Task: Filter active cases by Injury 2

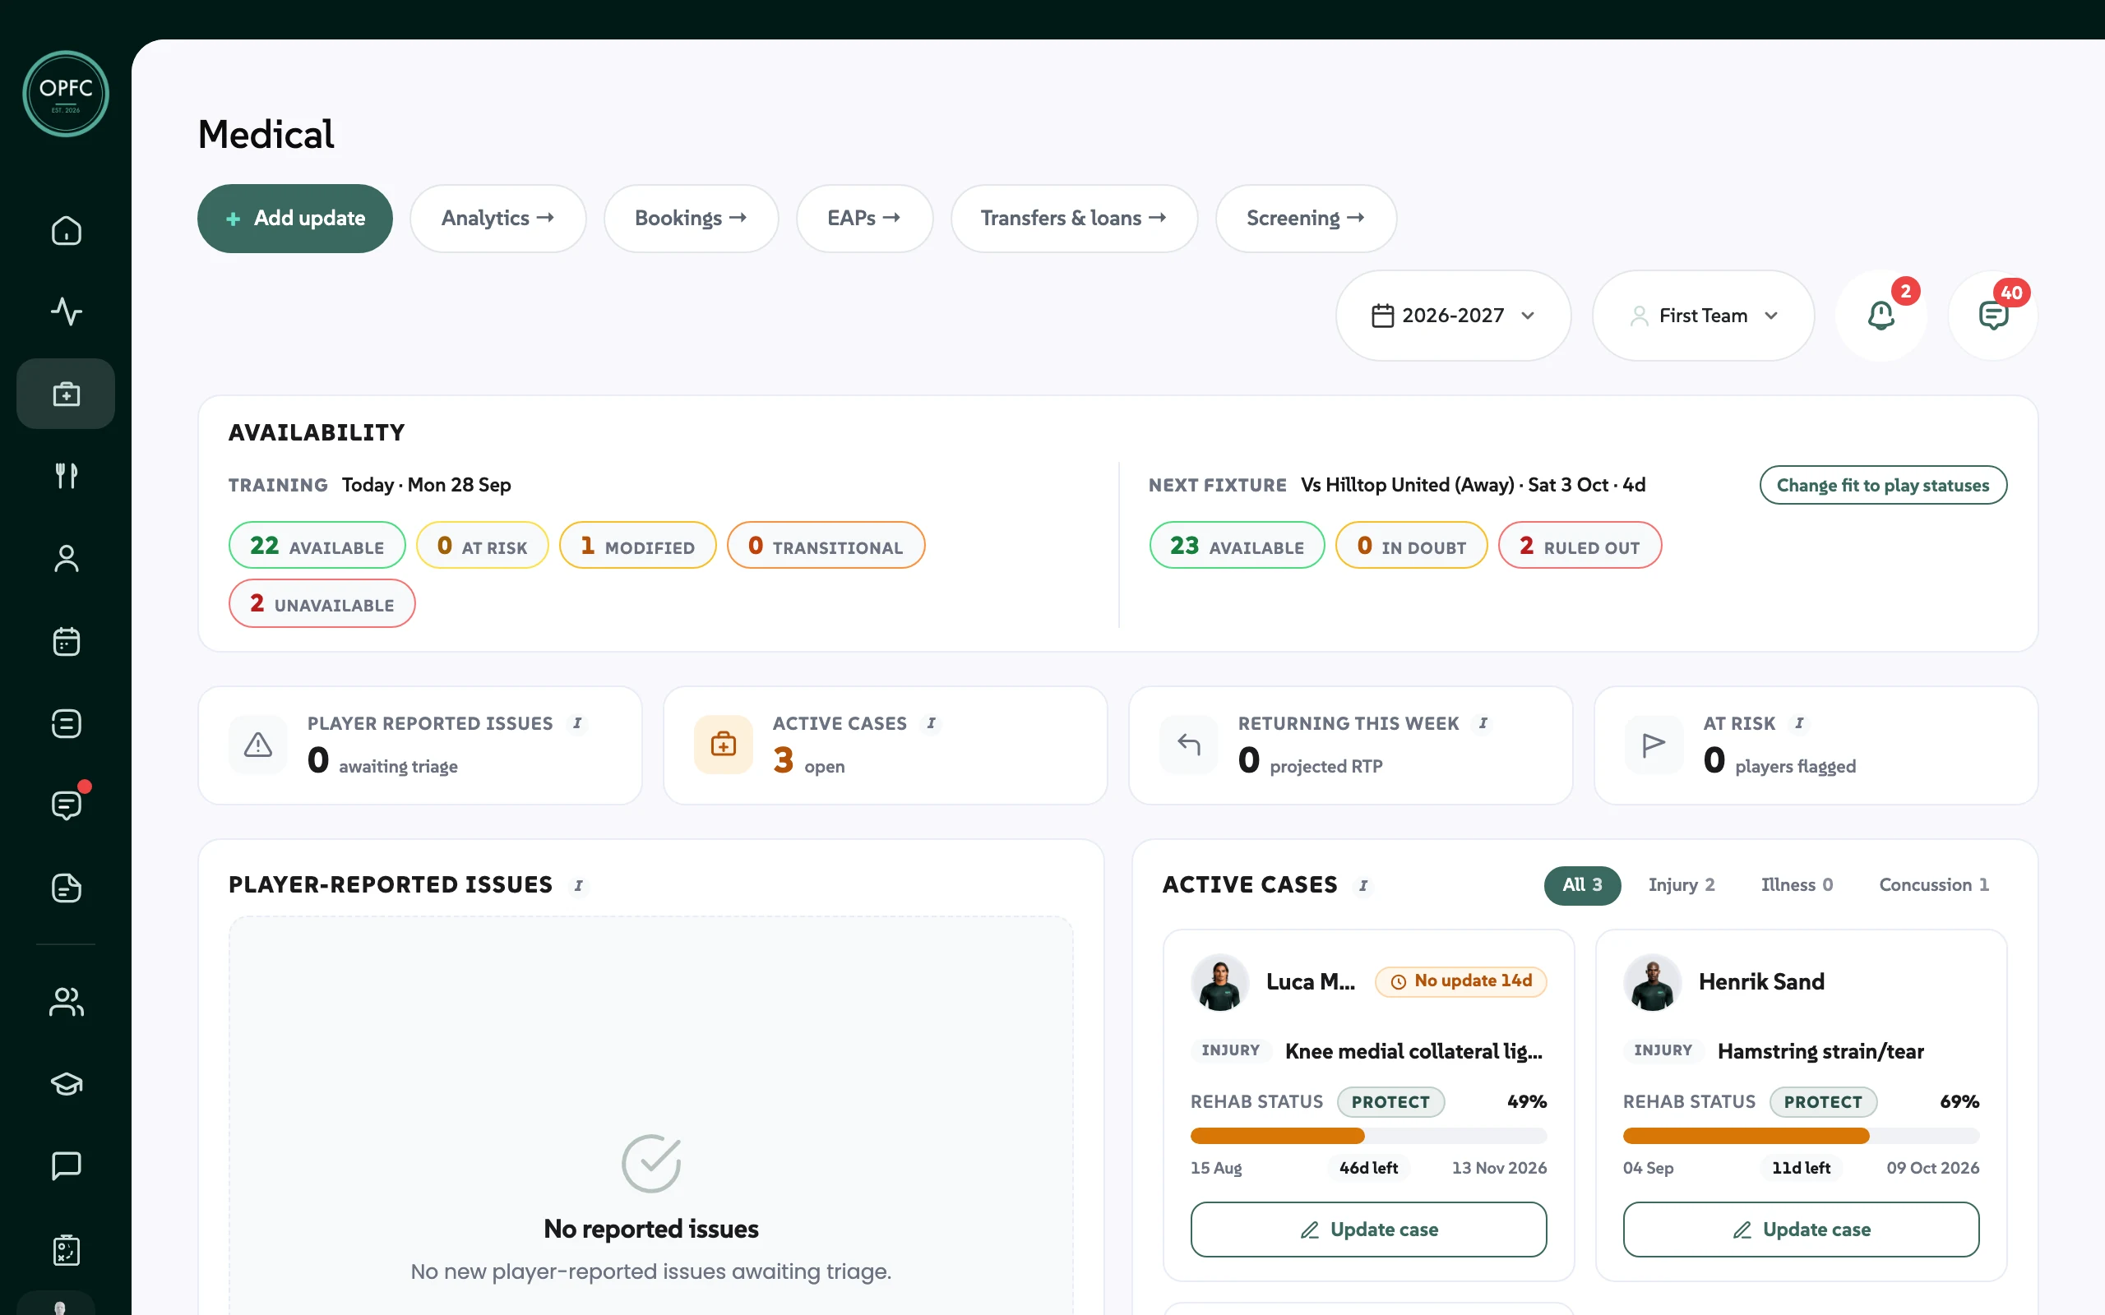Action: click(1681, 885)
